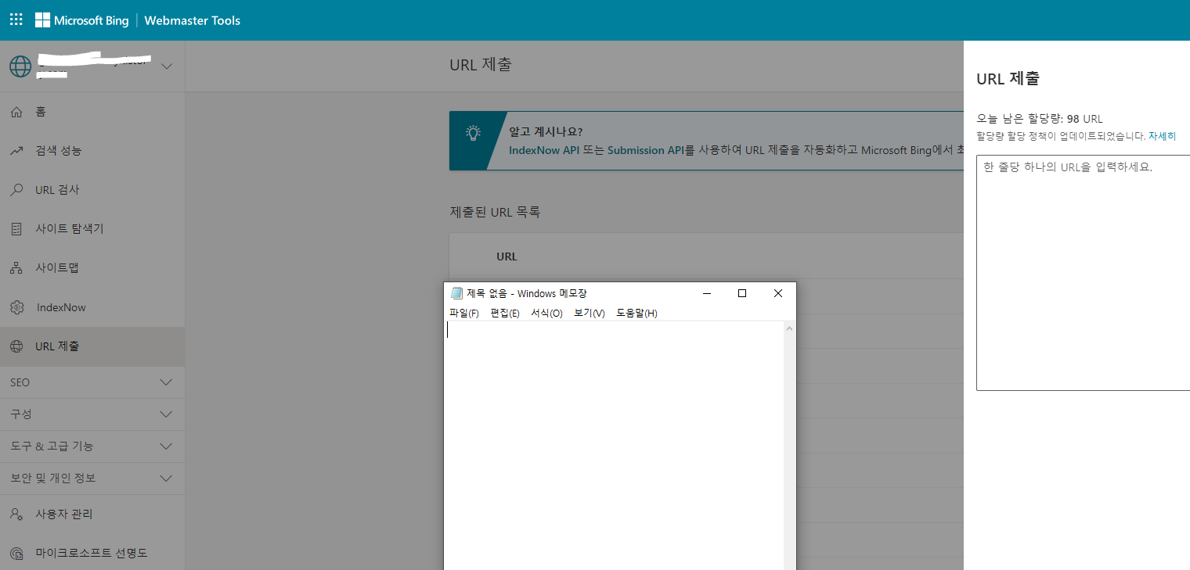Expand the 구성 section

[92, 414]
